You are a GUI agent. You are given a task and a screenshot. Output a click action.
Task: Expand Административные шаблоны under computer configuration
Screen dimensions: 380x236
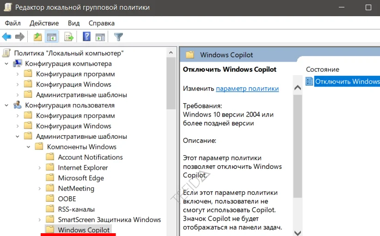click(x=18, y=95)
